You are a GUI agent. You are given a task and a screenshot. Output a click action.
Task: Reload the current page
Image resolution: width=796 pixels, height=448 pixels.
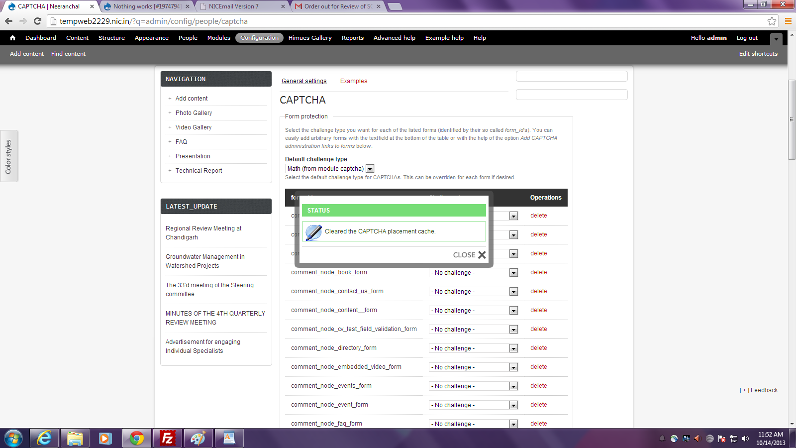(37, 21)
